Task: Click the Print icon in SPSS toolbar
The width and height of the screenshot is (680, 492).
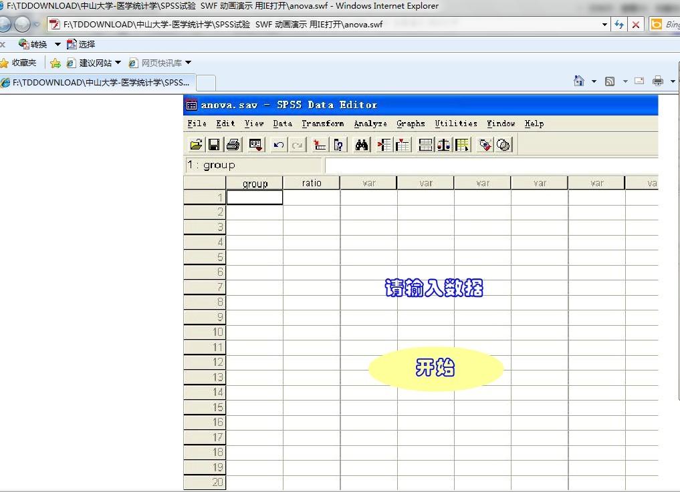Action: 233,145
